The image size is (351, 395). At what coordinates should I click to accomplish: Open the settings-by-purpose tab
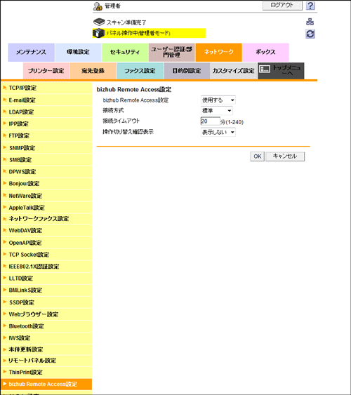(x=187, y=71)
